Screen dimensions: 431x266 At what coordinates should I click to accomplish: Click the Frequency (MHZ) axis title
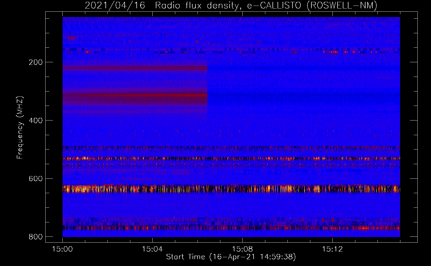pyautogui.click(x=20, y=127)
